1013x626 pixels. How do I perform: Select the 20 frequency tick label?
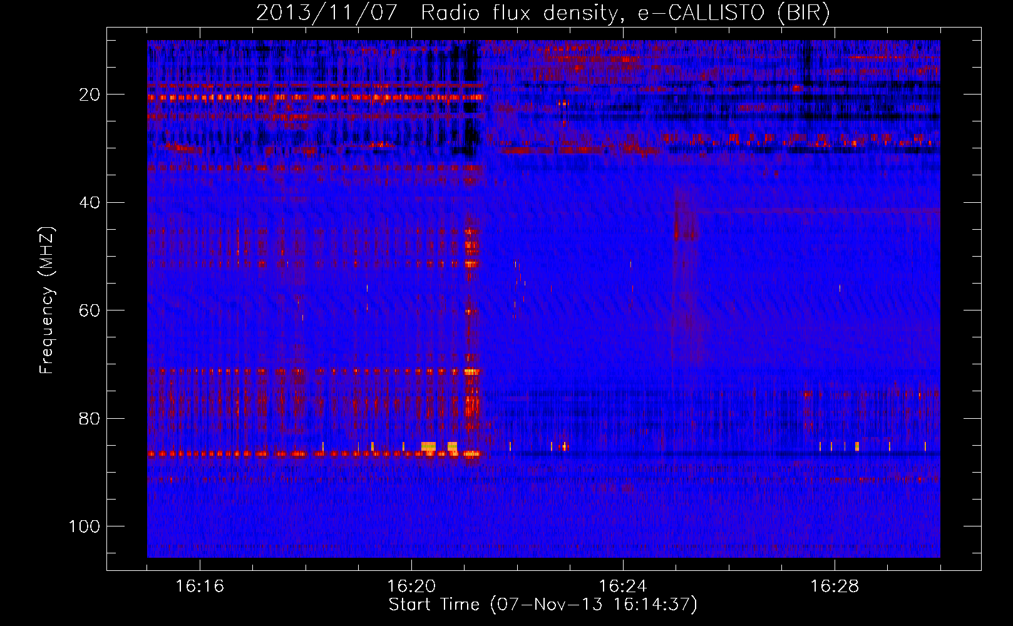[x=90, y=95]
